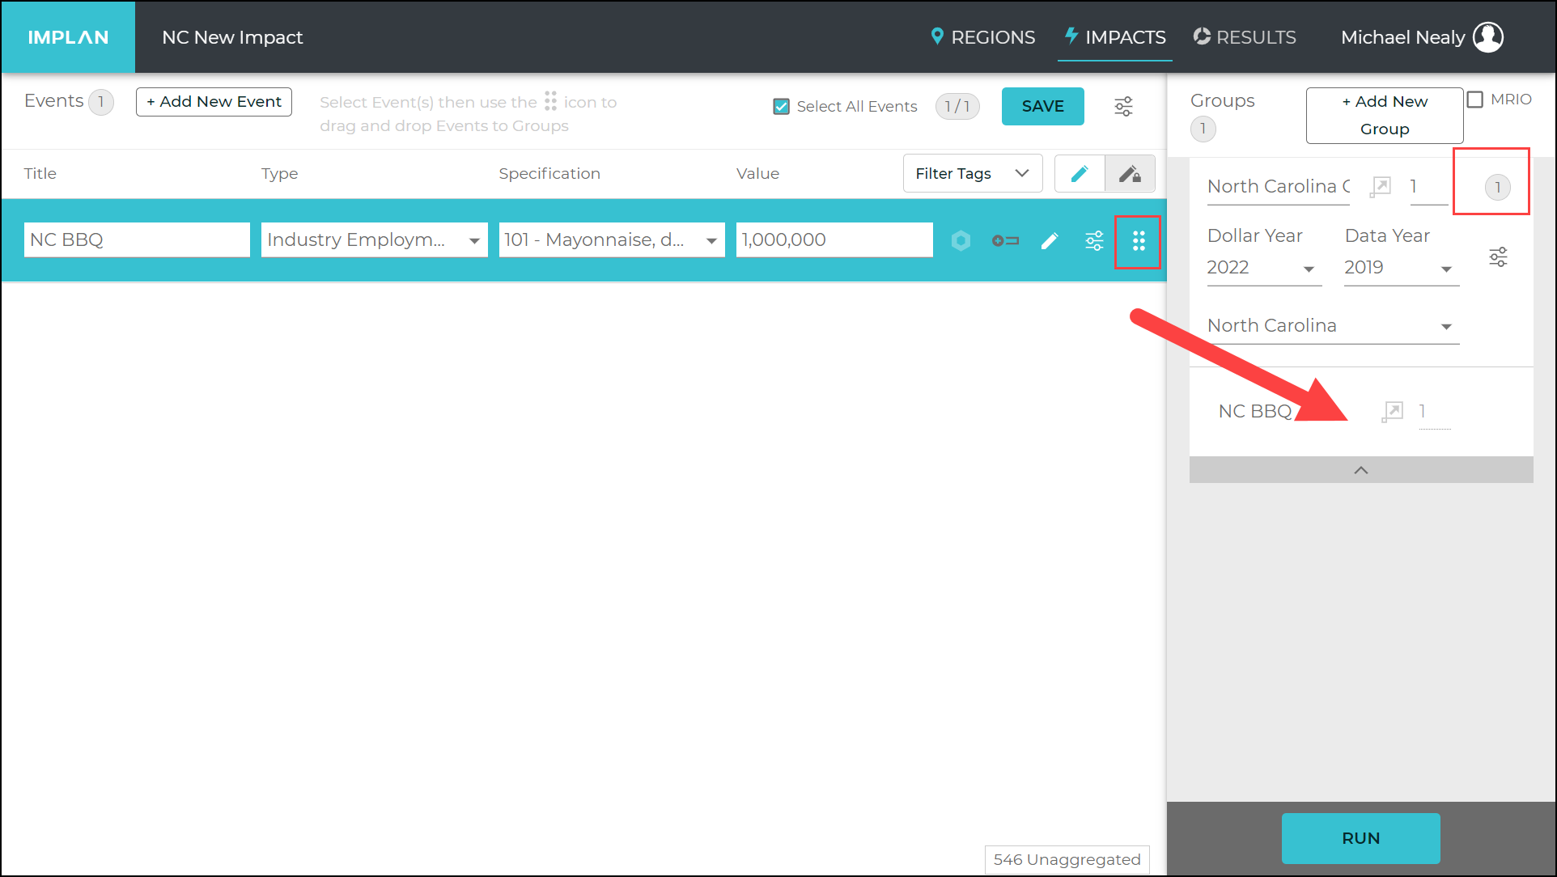Image resolution: width=1557 pixels, height=877 pixels.
Task: Collapse the group panel with chevron
Action: click(x=1361, y=470)
